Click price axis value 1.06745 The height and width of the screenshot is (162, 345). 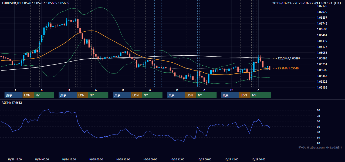click(x=322, y=23)
